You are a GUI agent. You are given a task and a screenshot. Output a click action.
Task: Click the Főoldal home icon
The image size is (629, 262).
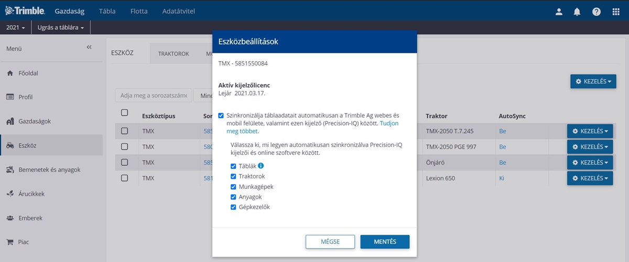click(x=10, y=73)
